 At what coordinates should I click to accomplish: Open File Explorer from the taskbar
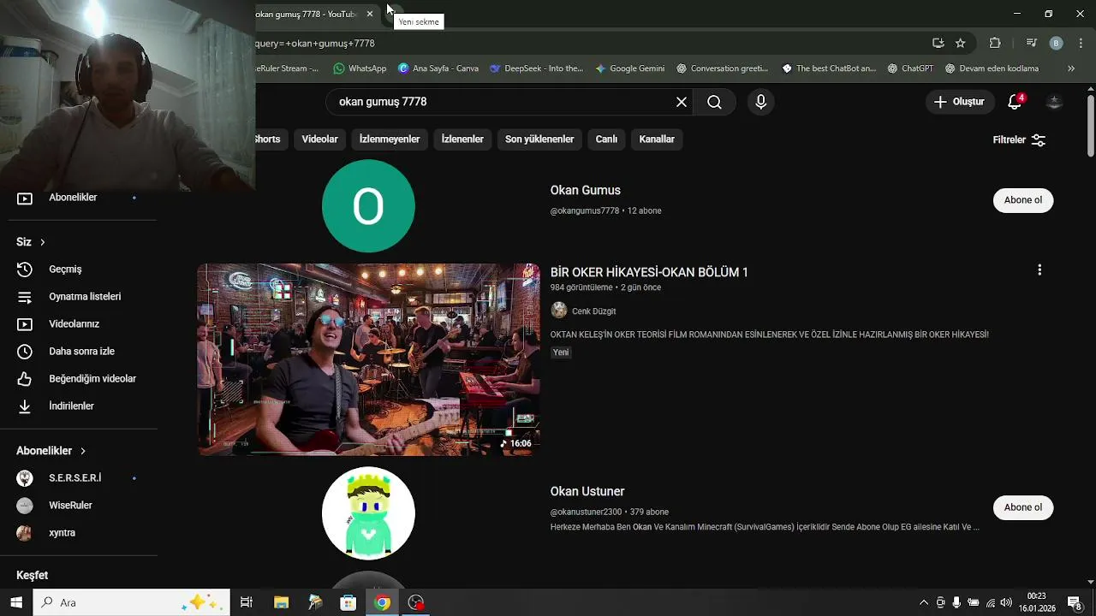(x=281, y=602)
